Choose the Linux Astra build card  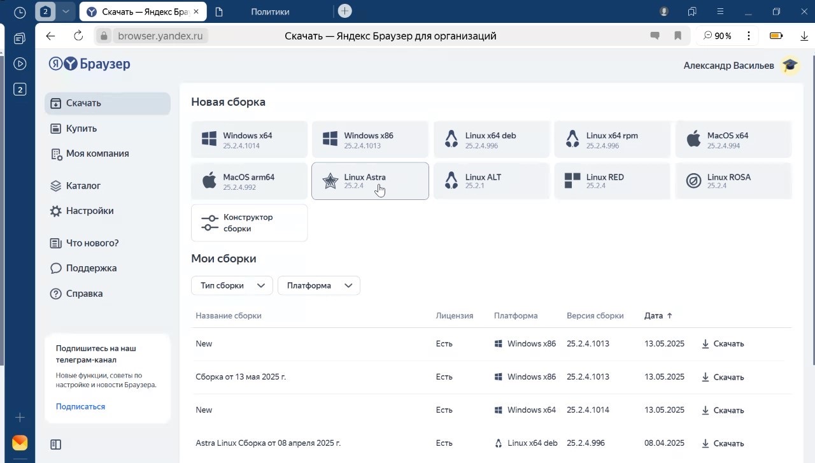click(x=370, y=181)
